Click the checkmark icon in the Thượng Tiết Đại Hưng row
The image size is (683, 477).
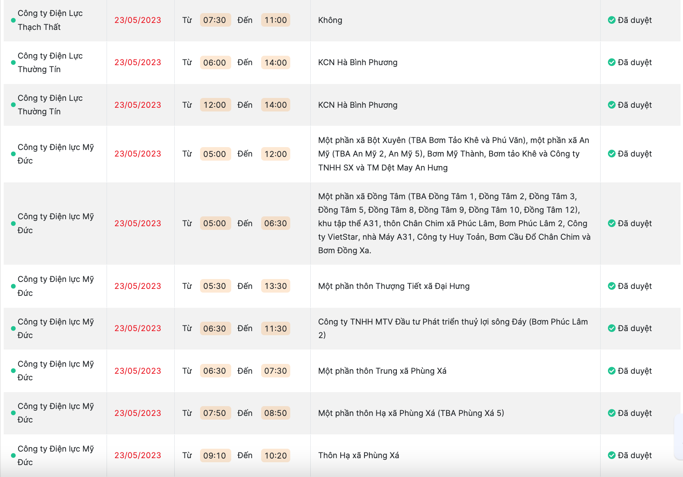click(x=611, y=286)
